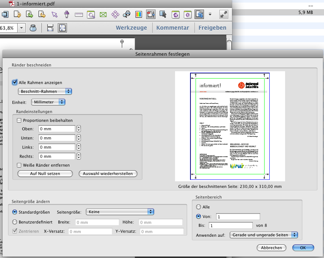
Task: Click the ink bottle icon
Action: 33,28
